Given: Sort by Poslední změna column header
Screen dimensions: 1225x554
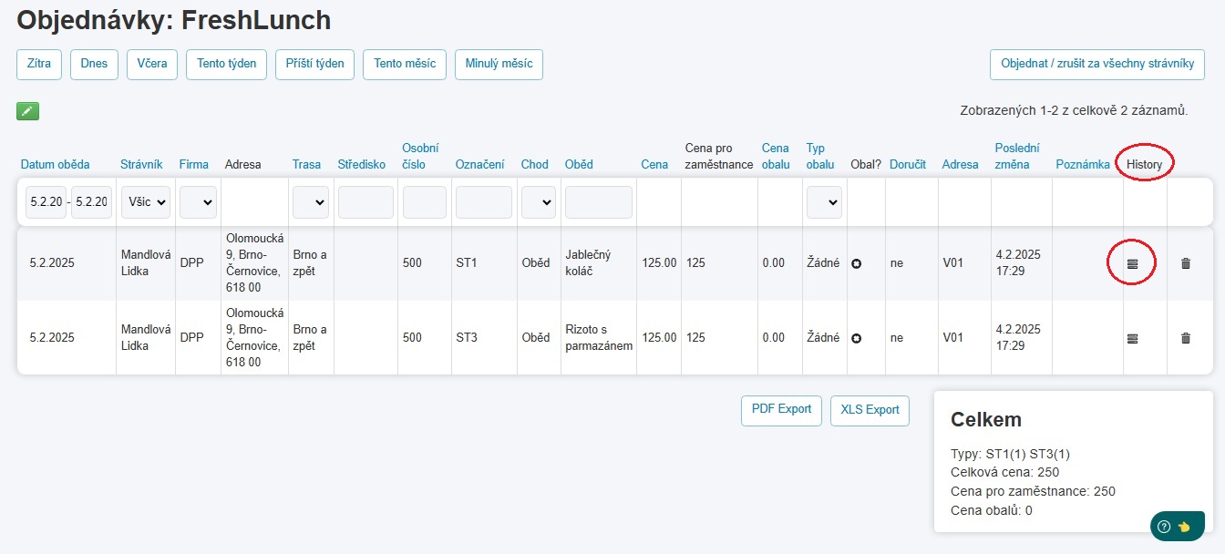Looking at the screenshot, I should 1017,156.
